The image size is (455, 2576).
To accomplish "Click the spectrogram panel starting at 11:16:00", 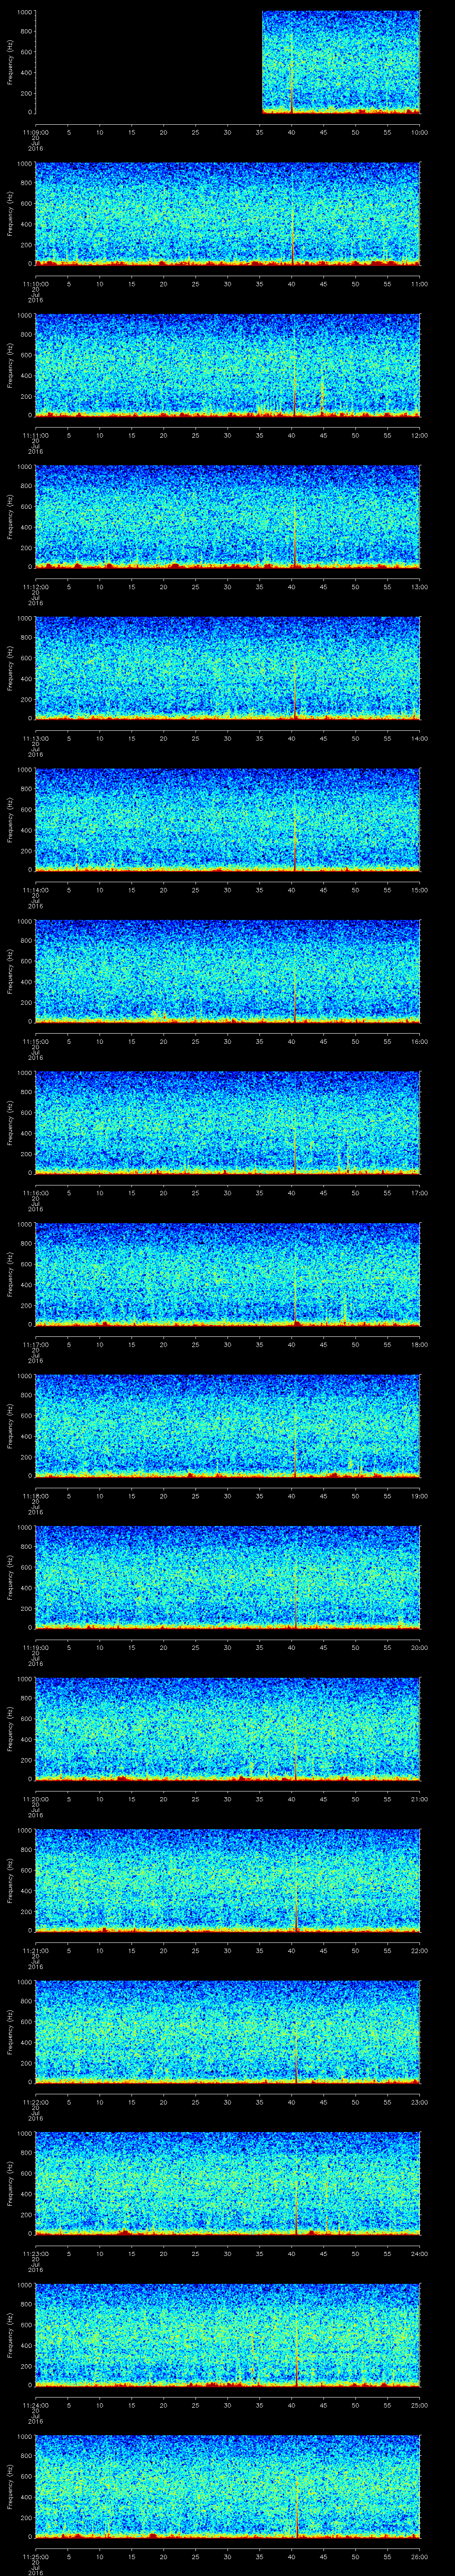I will click(x=228, y=1123).
